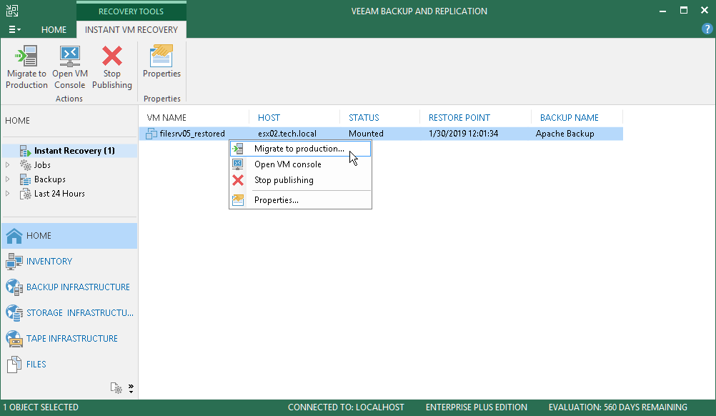Expand the Jobs tree node
716x416 pixels.
(x=7, y=165)
